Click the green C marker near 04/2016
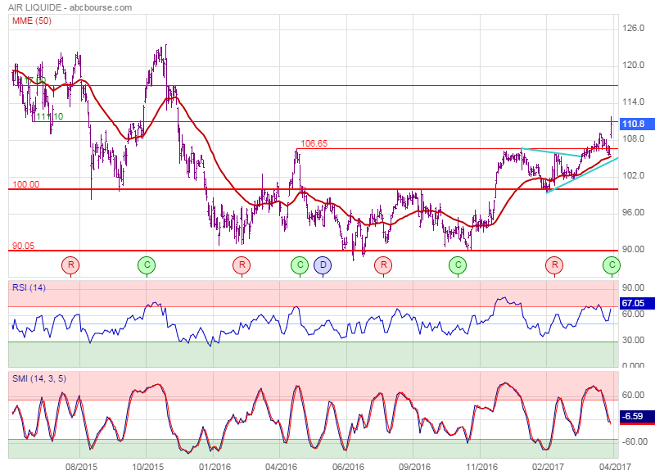The height and width of the screenshot is (475, 655). (x=300, y=265)
